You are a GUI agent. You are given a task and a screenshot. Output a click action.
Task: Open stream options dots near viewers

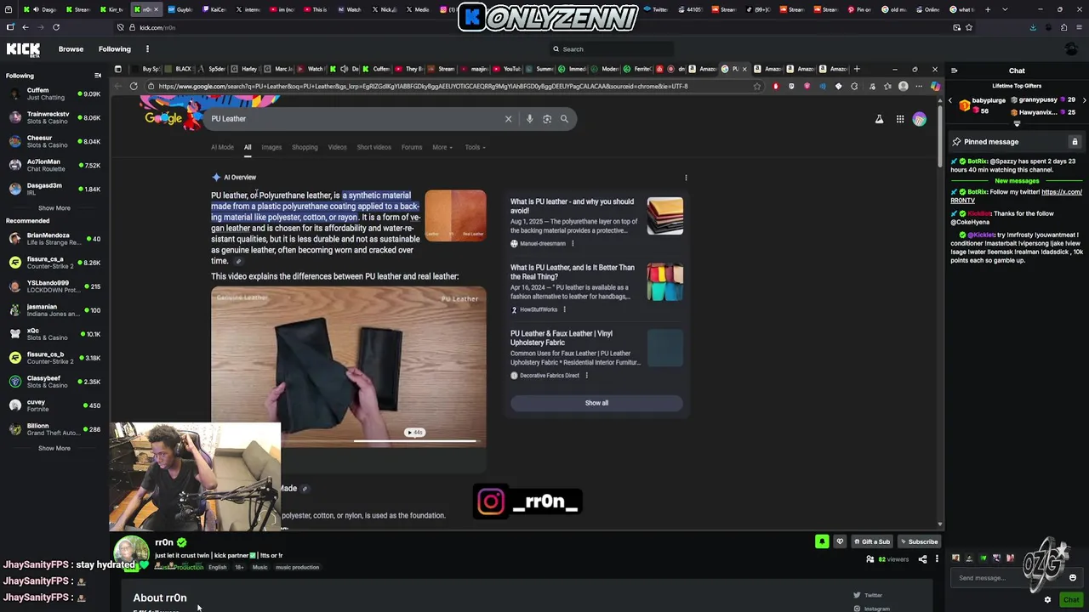pos(937,559)
